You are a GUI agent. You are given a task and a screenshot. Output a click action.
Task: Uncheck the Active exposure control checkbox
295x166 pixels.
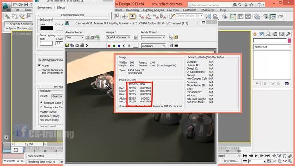click(x=39, y=65)
